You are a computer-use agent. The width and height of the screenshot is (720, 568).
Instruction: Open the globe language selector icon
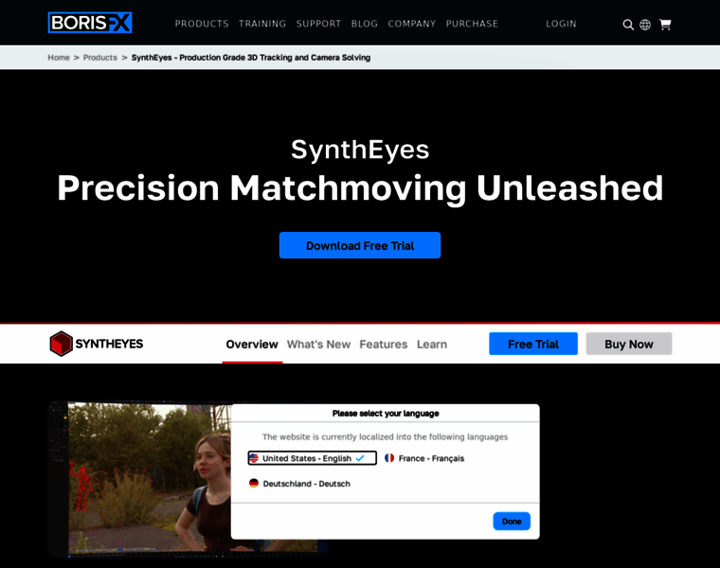pyautogui.click(x=645, y=25)
